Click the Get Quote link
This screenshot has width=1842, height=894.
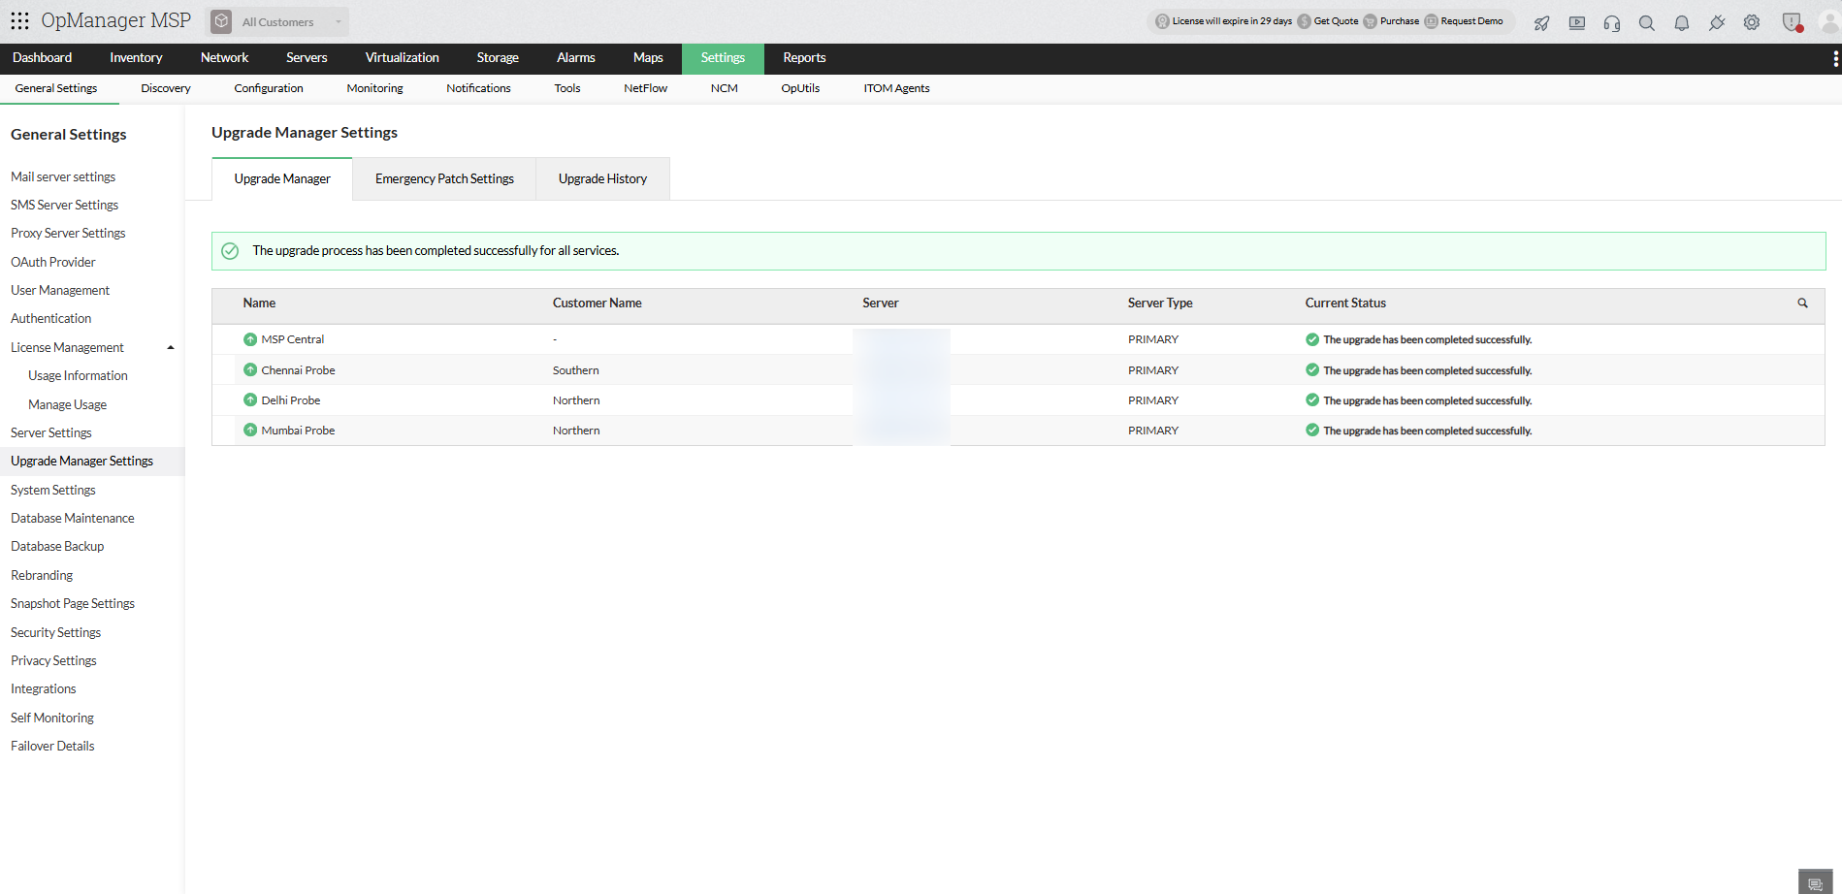(1336, 21)
